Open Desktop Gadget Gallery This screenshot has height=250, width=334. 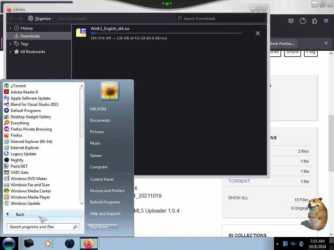[x=31, y=117]
